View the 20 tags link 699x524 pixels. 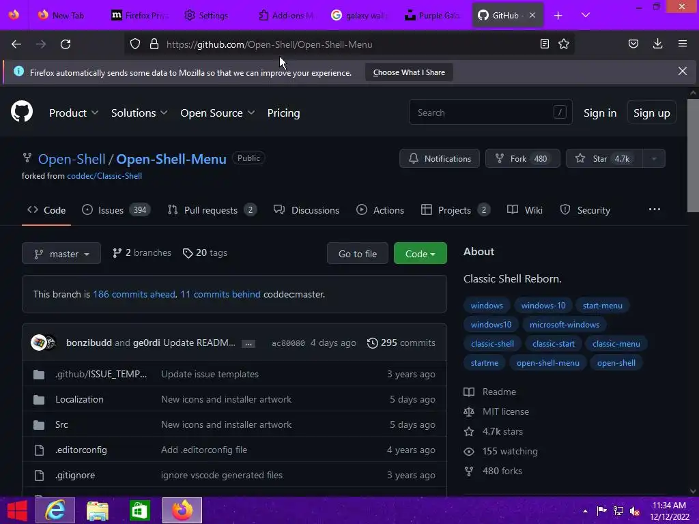[205, 253]
